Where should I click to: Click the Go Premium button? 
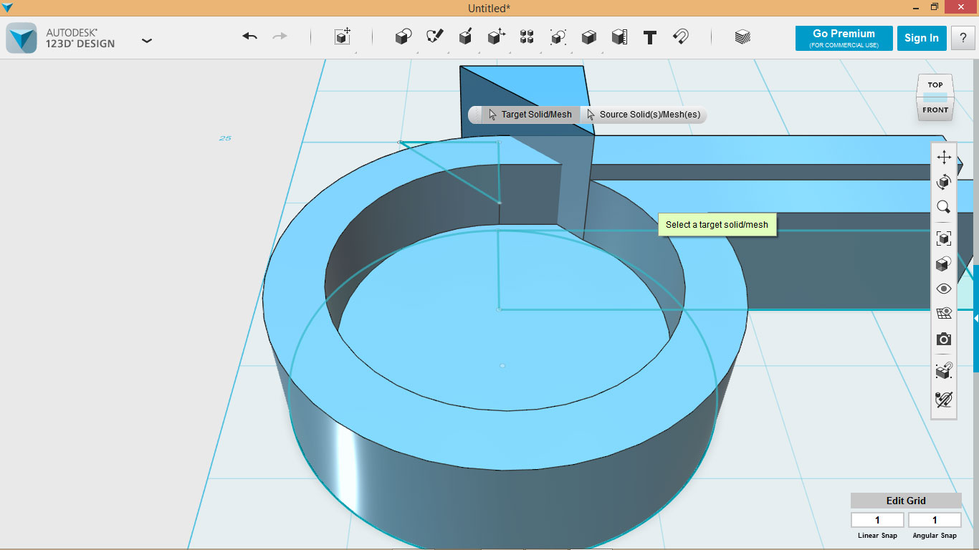[x=844, y=38]
